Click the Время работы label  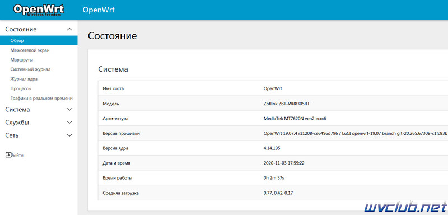tap(118, 178)
